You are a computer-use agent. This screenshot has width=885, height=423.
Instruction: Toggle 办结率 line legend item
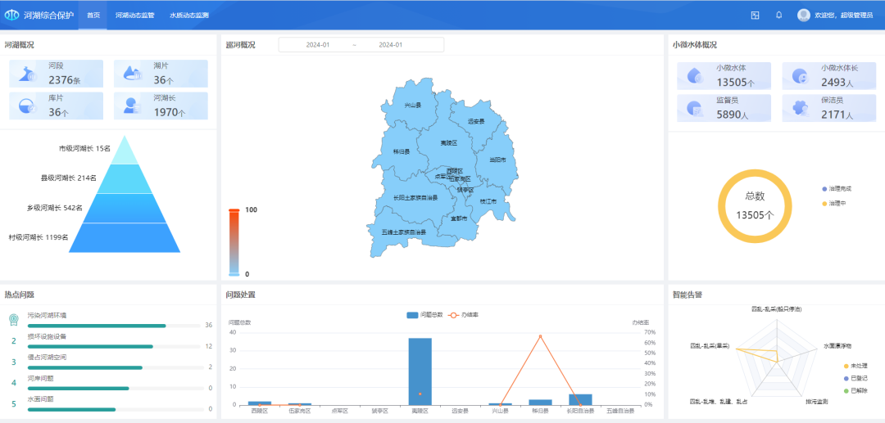tap(463, 314)
